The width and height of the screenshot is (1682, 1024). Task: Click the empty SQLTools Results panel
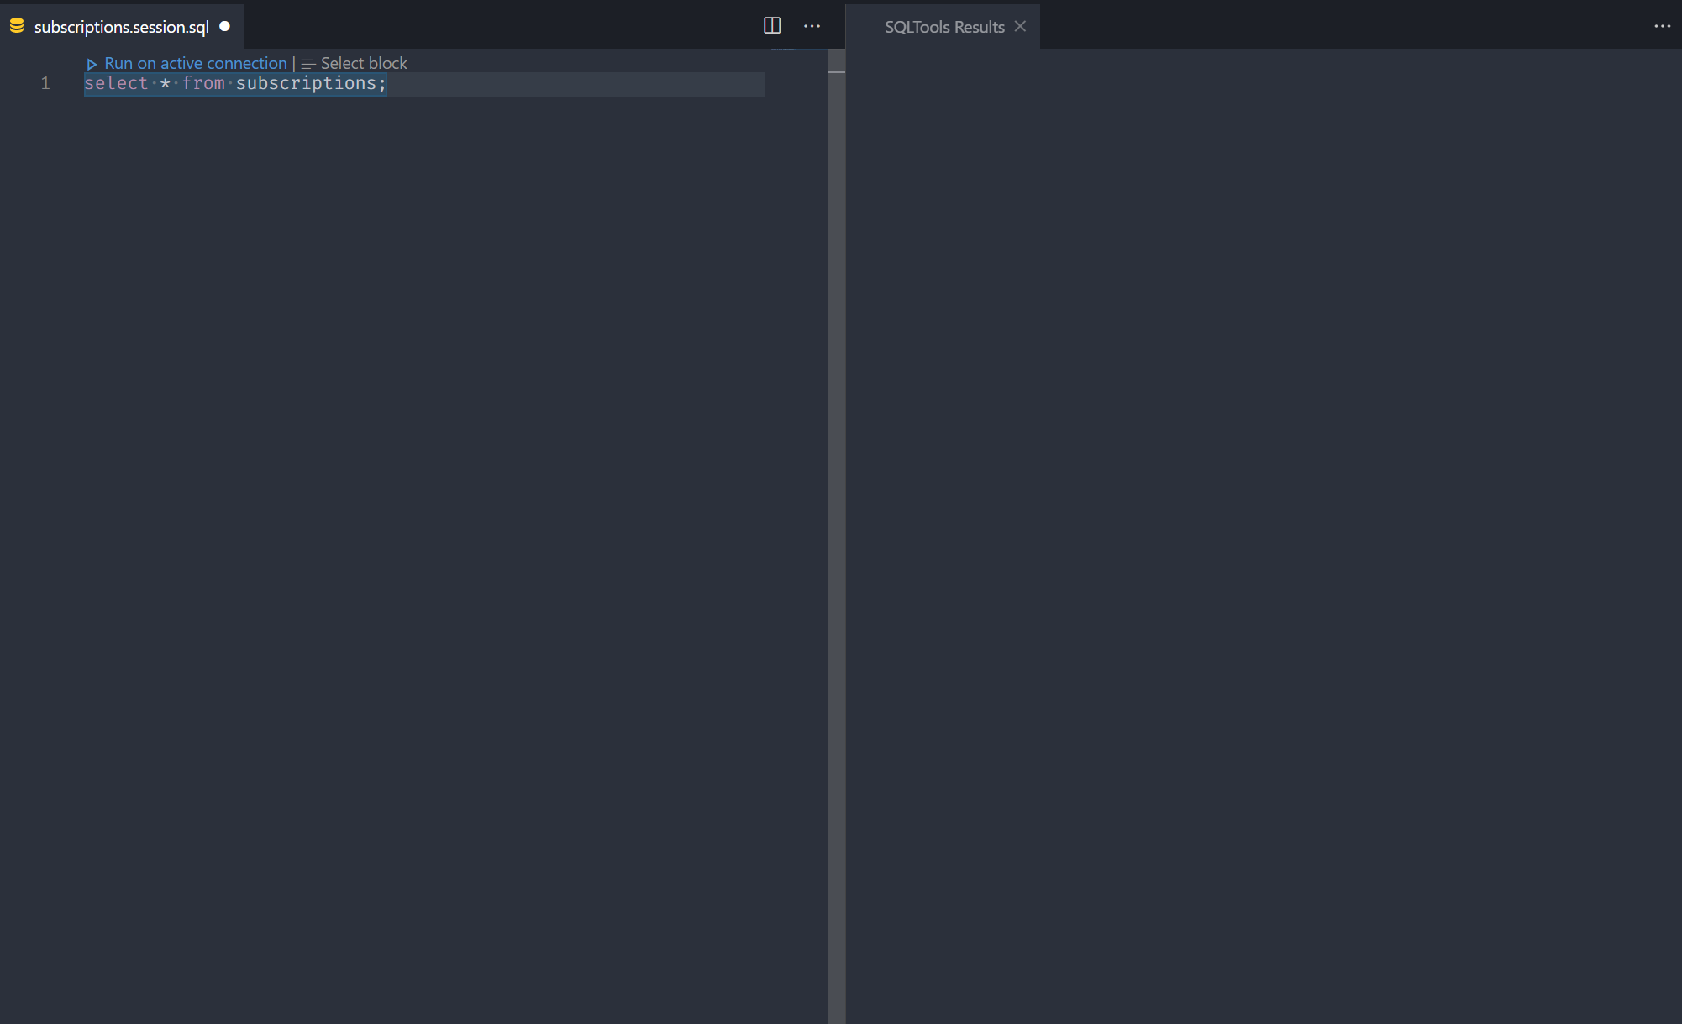[1260, 504]
